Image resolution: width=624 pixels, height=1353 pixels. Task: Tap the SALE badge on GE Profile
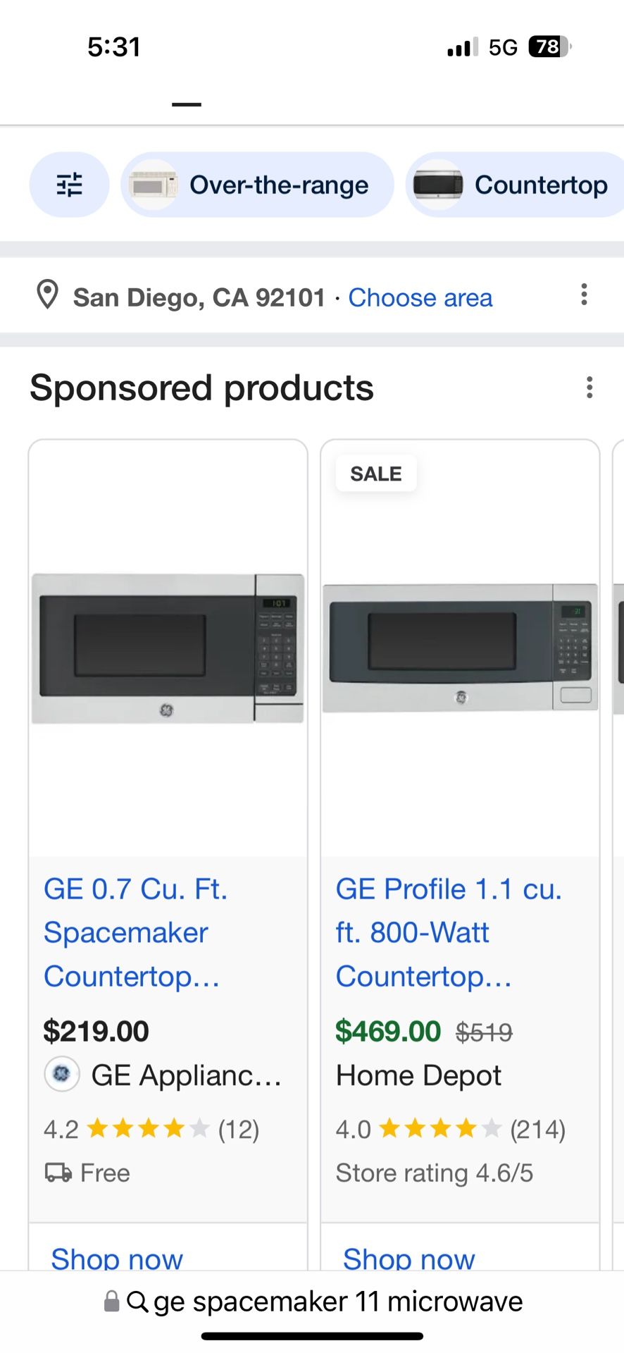[x=376, y=474]
